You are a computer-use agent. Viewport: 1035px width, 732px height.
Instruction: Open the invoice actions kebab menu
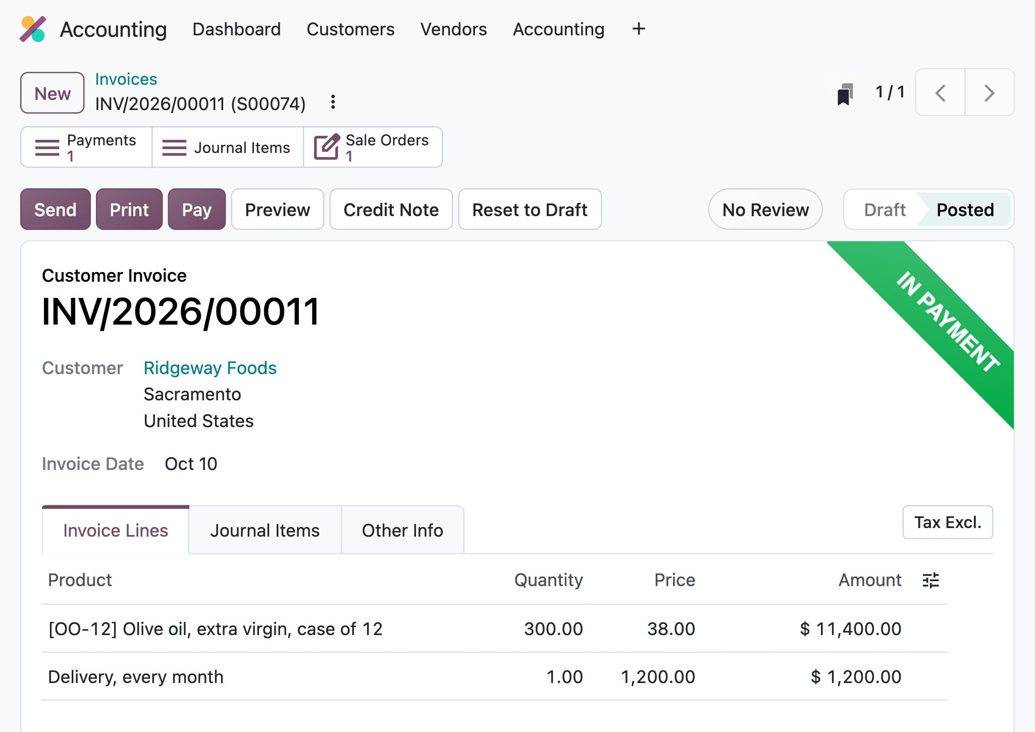pyautogui.click(x=333, y=102)
